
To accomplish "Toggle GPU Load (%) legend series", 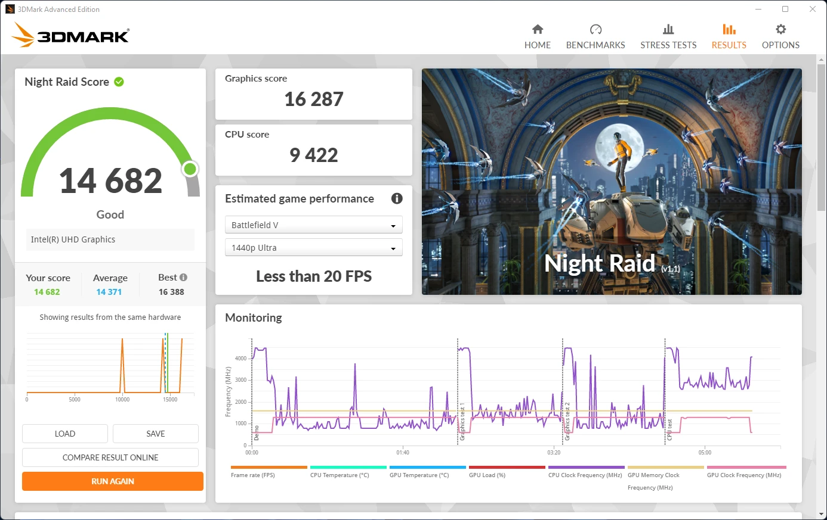I will pyautogui.click(x=507, y=472).
